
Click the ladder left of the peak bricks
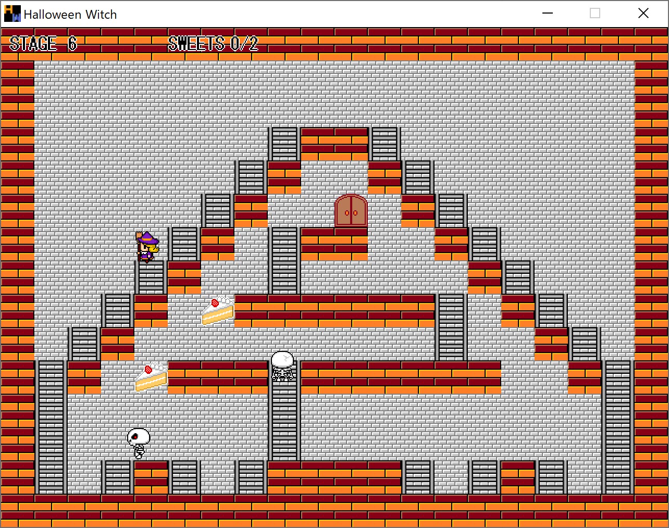pyautogui.click(x=284, y=144)
